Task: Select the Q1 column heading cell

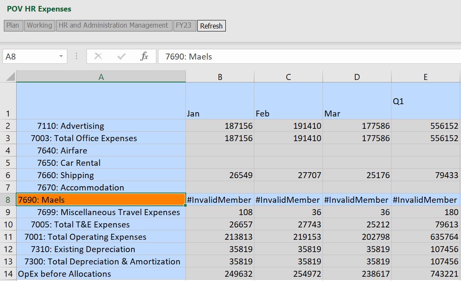Action: coord(425,101)
